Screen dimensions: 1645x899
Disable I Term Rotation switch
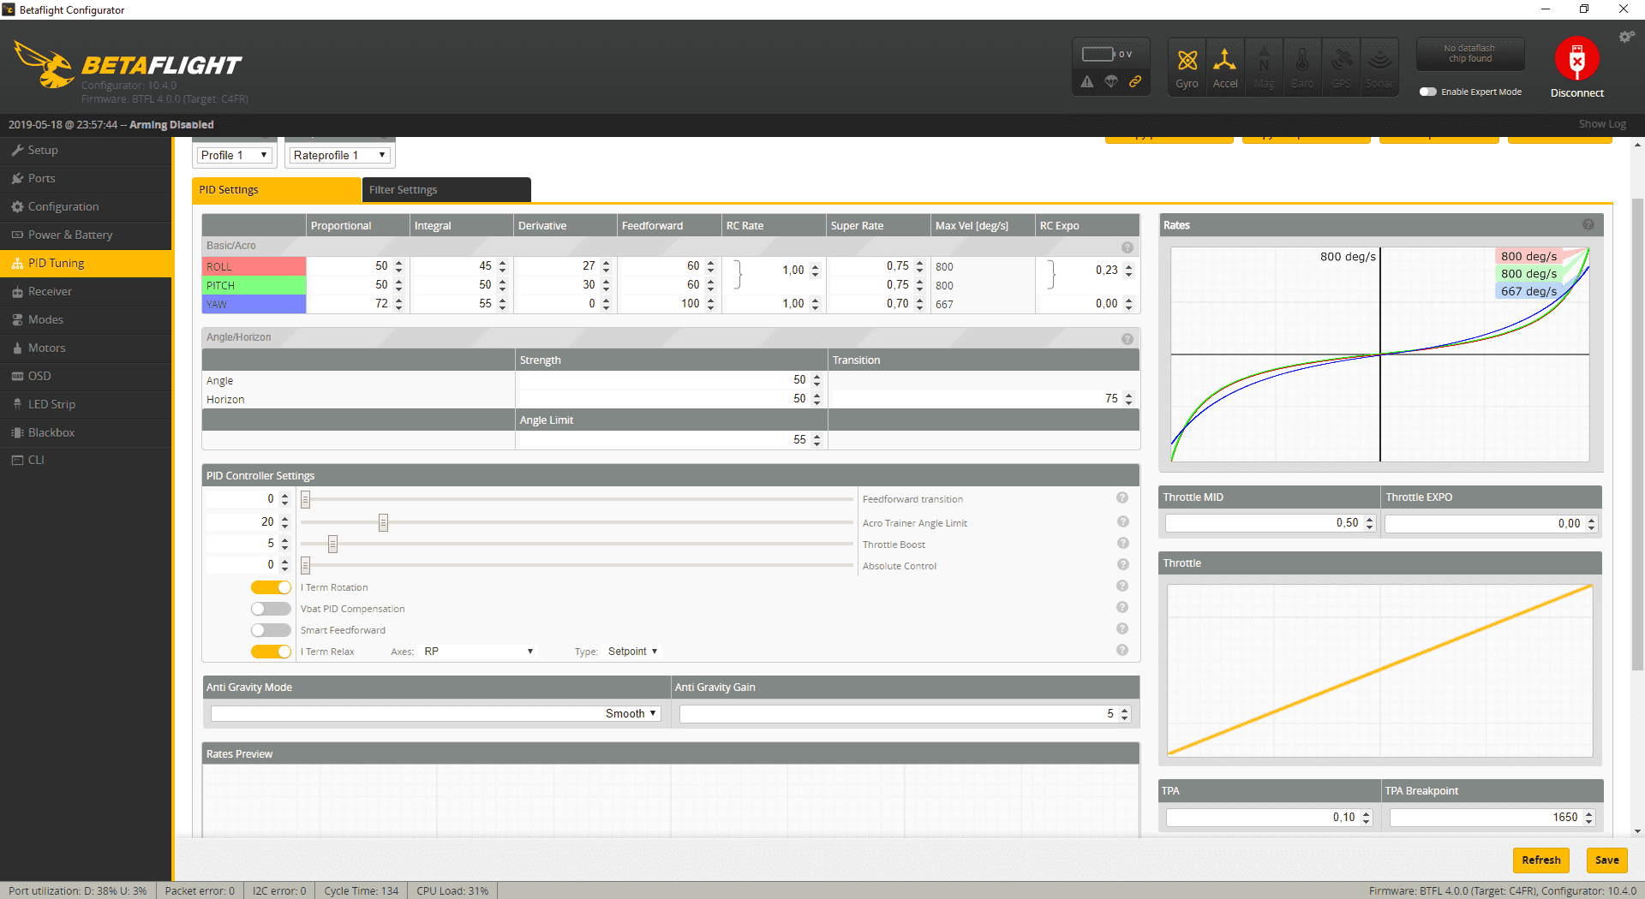271,587
